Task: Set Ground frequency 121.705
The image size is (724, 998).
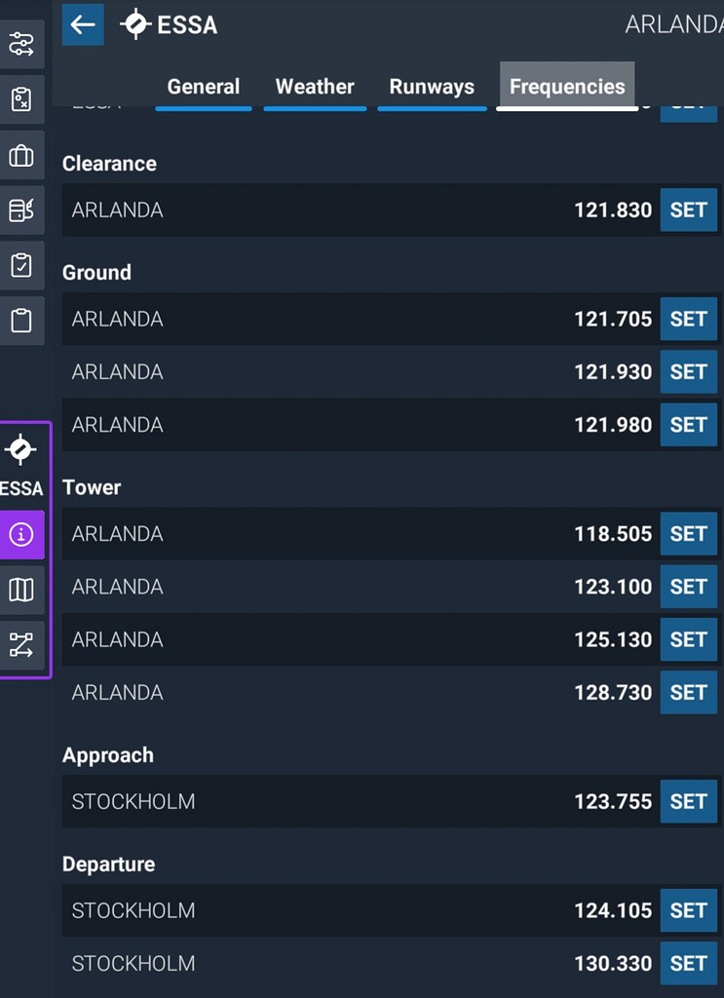Action: coord(688,320)
